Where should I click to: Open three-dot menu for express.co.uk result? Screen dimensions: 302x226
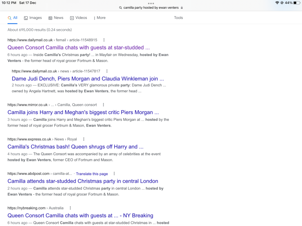click(x=83, y=139)
